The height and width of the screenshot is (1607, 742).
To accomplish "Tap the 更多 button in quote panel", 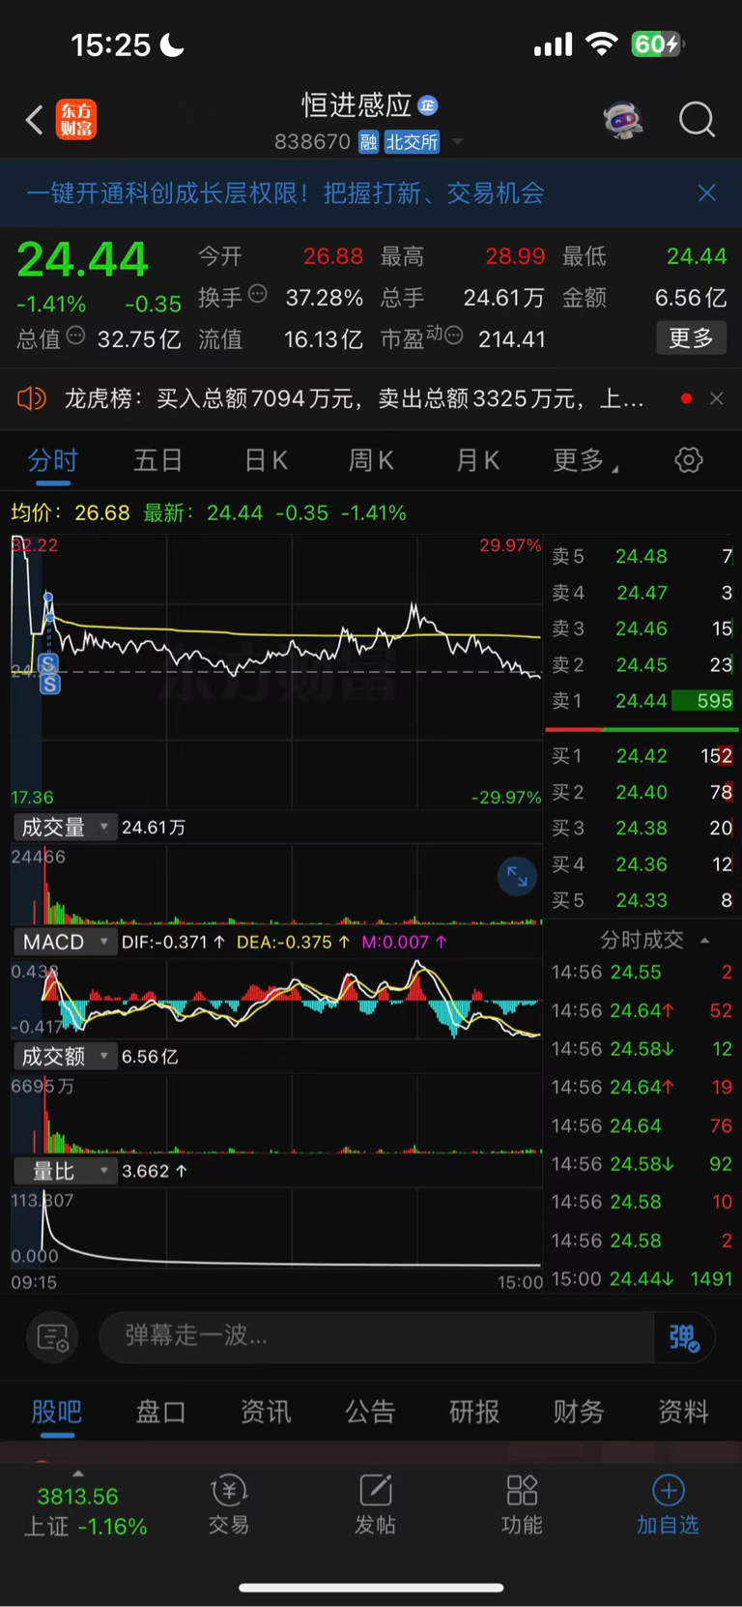I will tap(691, 338).
